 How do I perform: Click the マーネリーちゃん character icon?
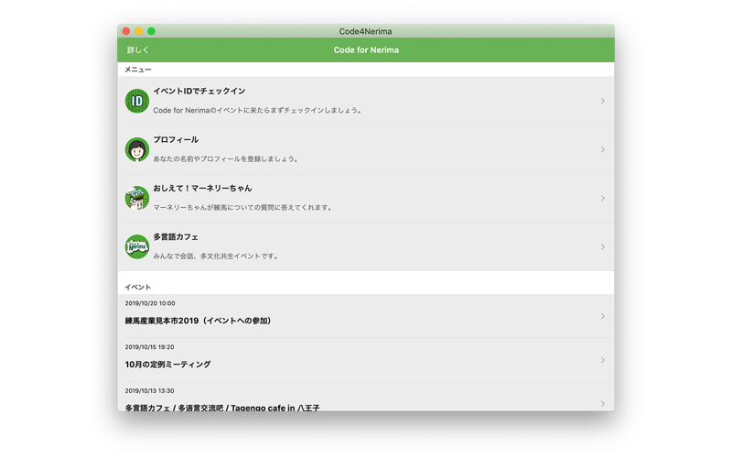[136, 198]
